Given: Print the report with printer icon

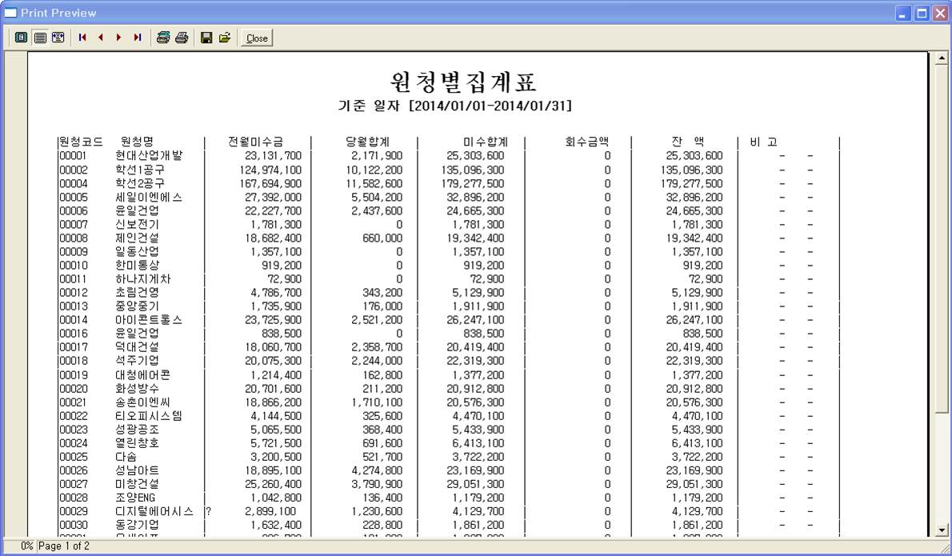Looking at the screenshot, I should point(182,38).
